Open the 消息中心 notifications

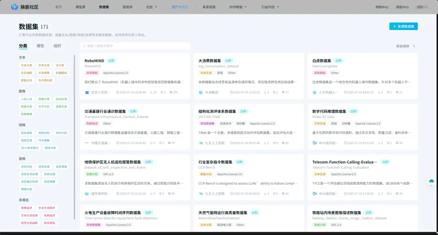point(402,6)
